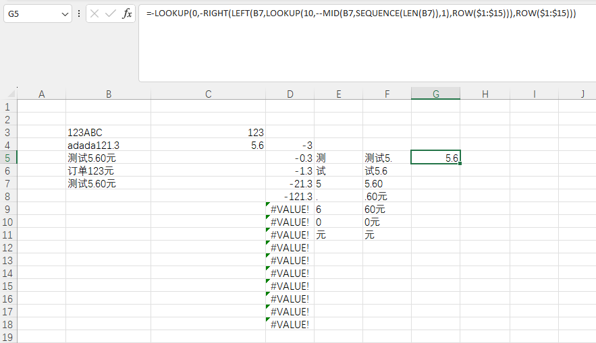Image resolution: width=596 pixels, height=343 pixels.
Task: Click selected cell G5 showing 5.6
Action: [435, 158]
